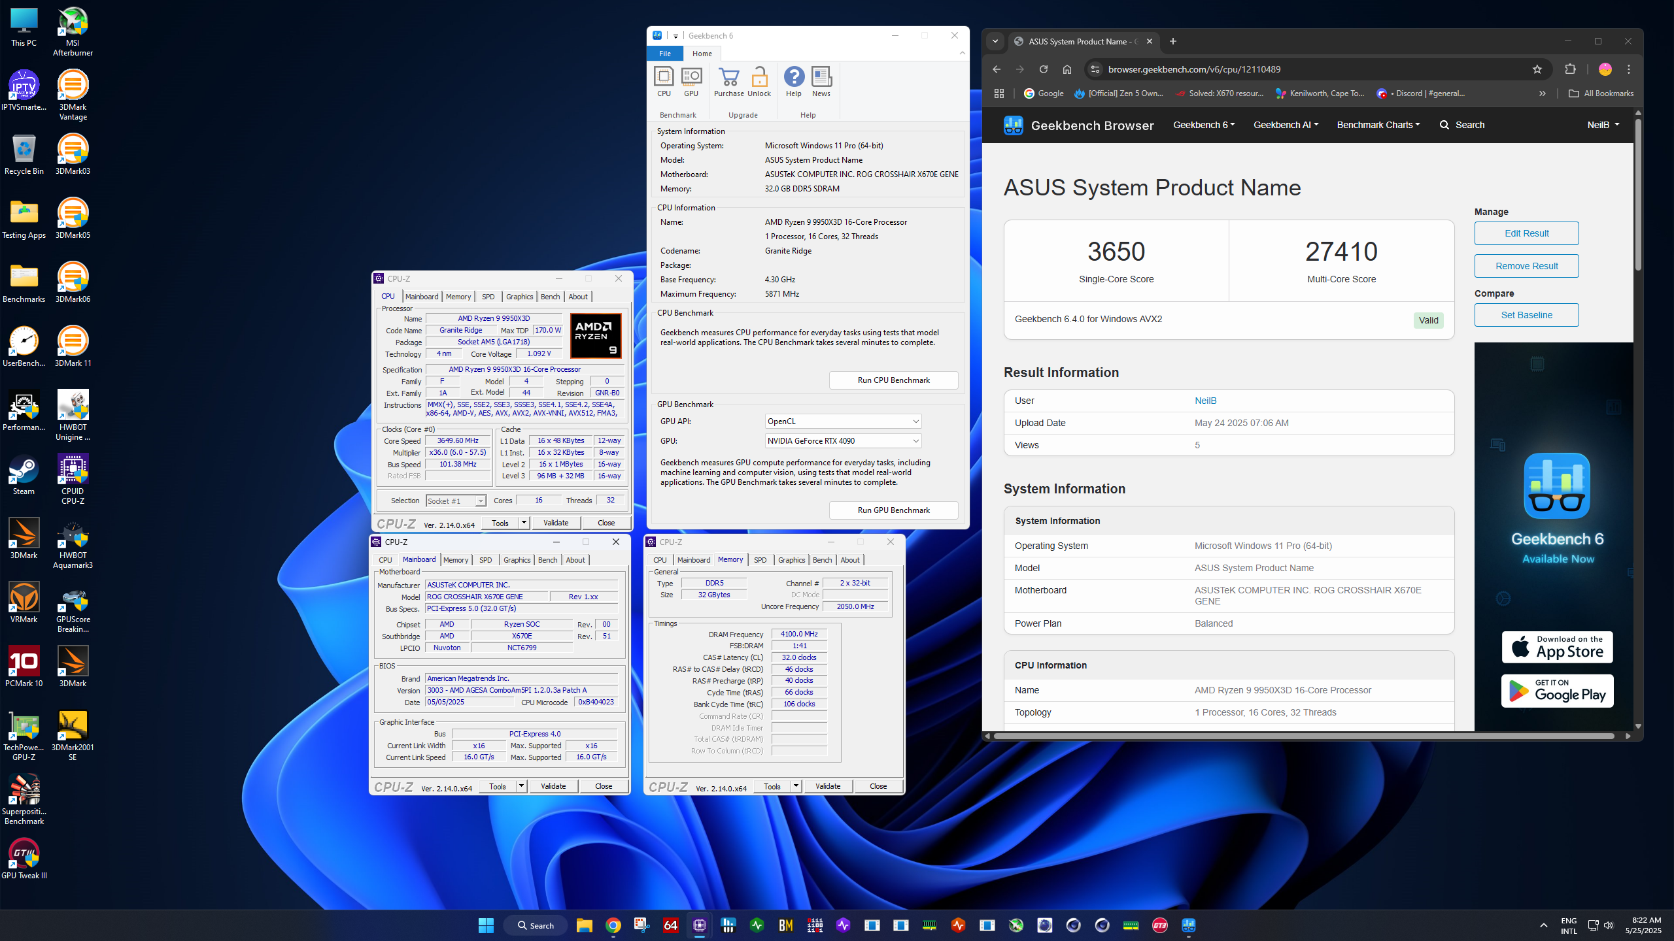Select the Steam desktop icon
Viewport: 1674px width, 941px height.
point(24,475)
